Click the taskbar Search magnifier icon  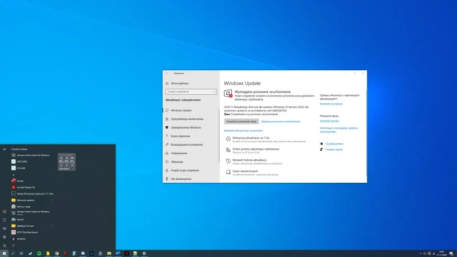(x=13, y=254)
